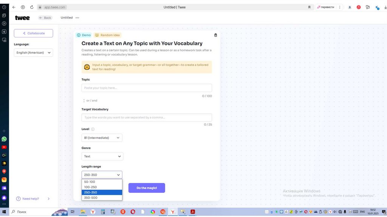Image resolution: width=387 pixels, height=217 pixels.
Task: Click the ENG language indicator in tray
Action: [362, 212]
